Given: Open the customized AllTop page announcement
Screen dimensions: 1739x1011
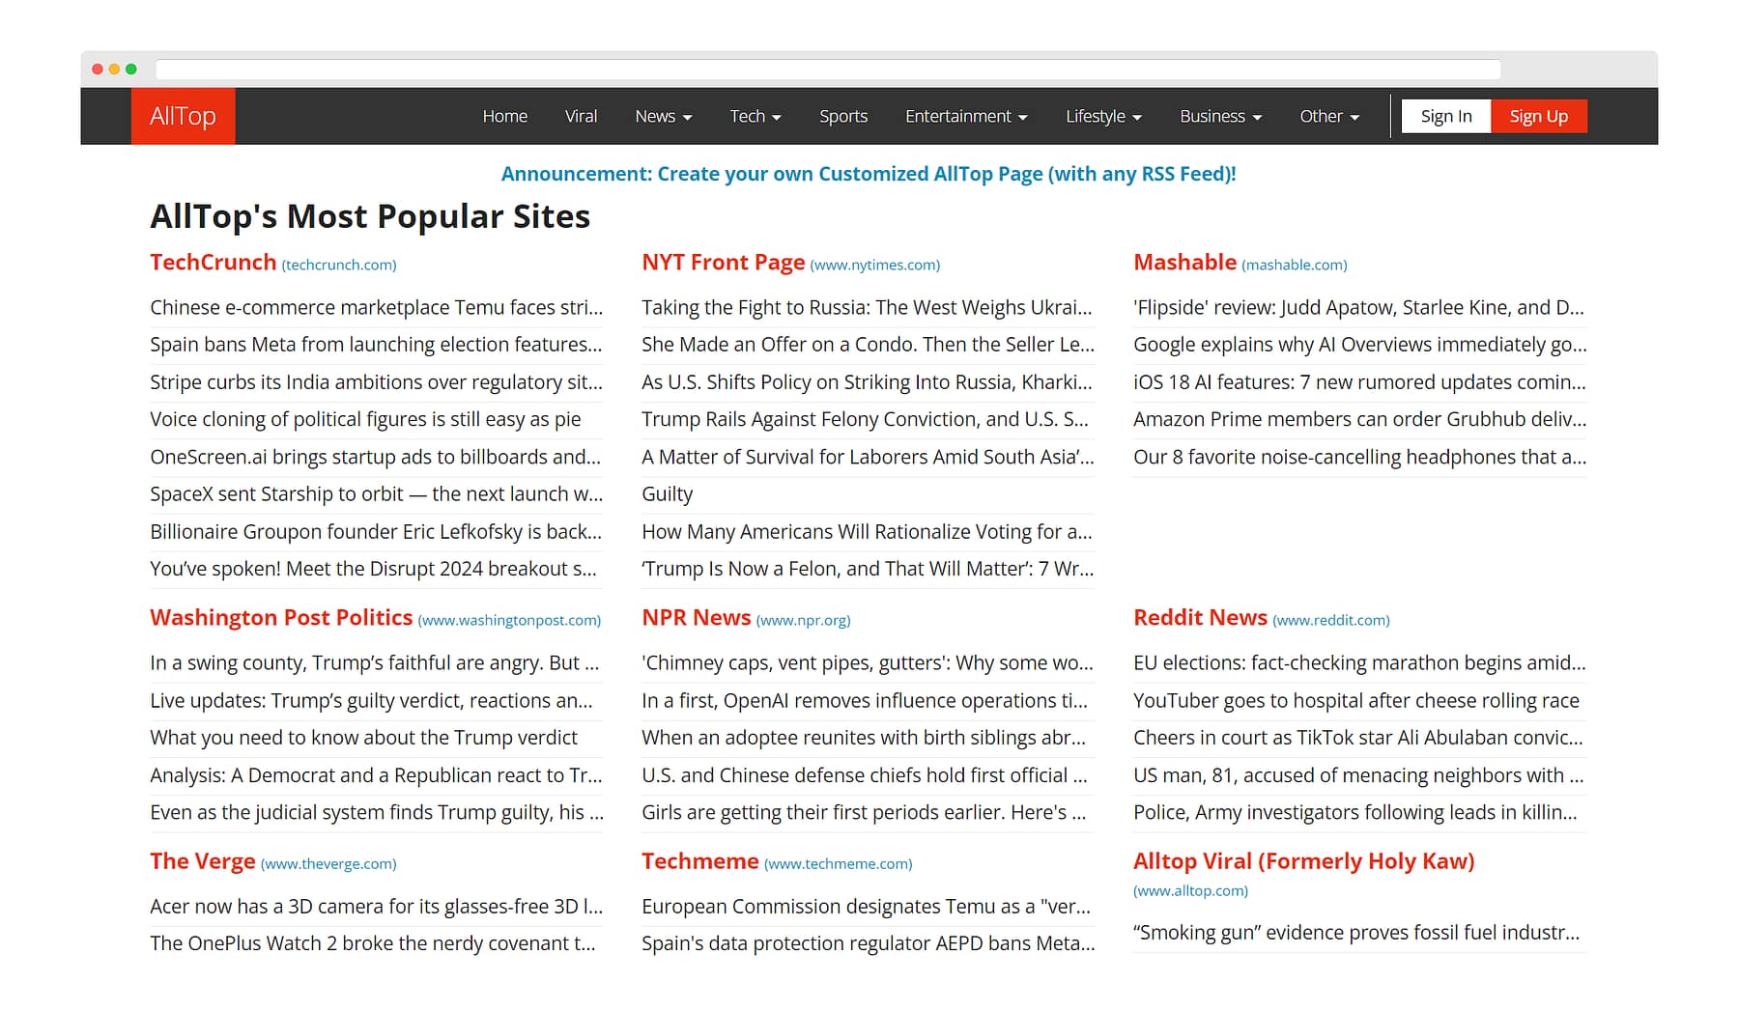Looking at the screenshot, I should (869, 174).
